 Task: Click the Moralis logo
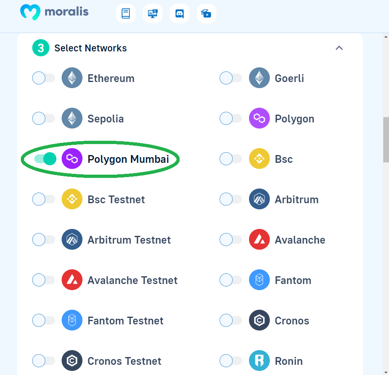[x=54, y=12]
